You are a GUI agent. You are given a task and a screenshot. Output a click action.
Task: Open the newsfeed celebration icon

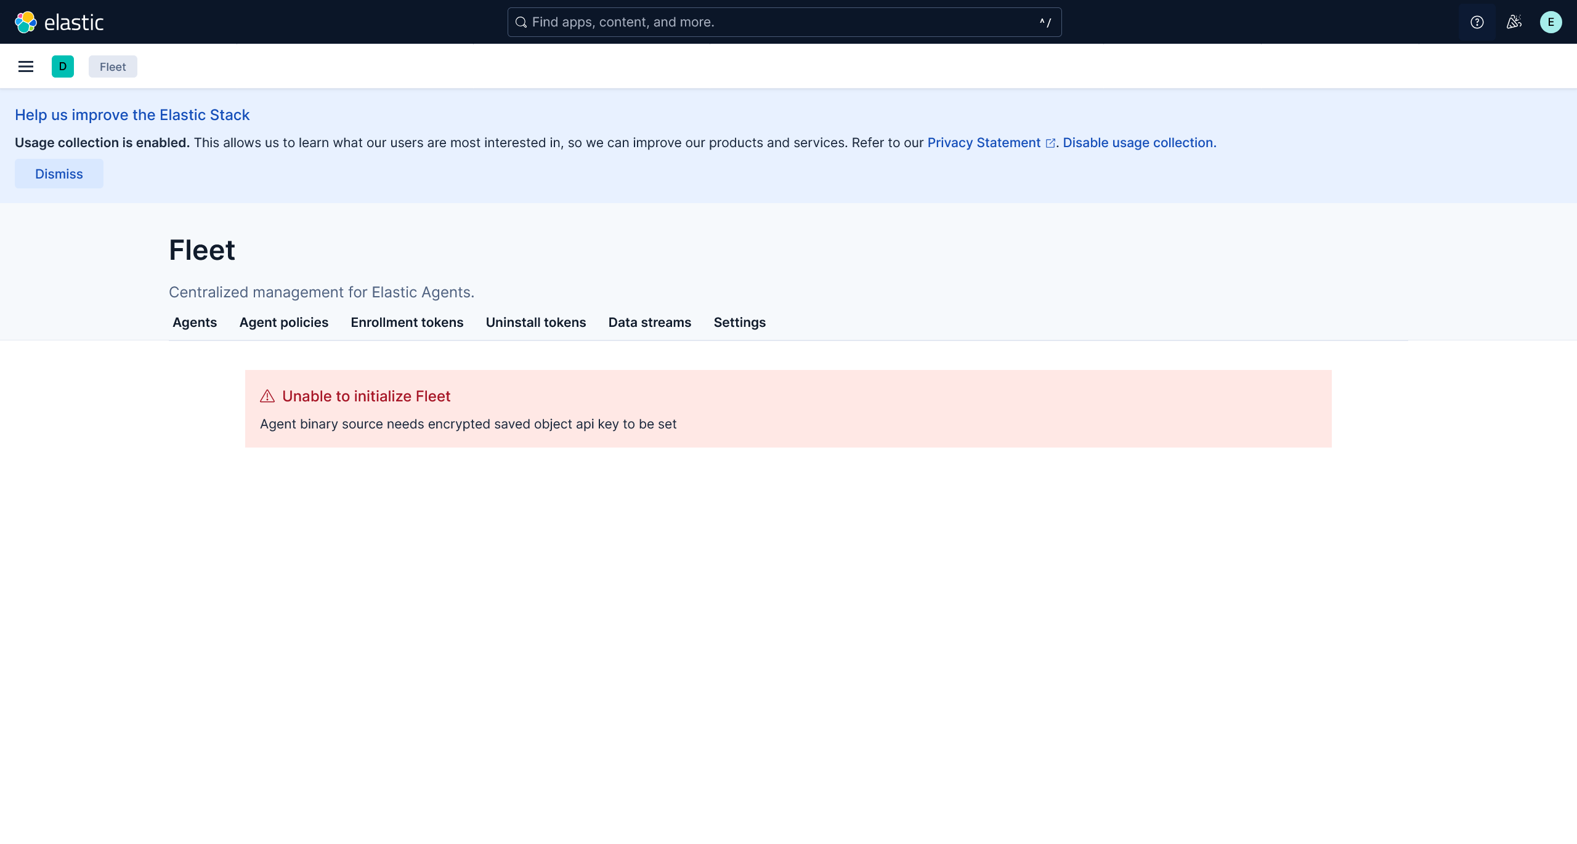[1514, 22]
